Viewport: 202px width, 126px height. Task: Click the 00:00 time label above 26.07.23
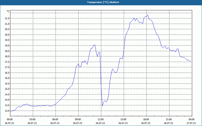point(10,119)
